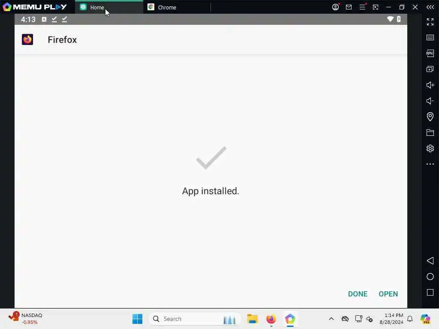Enter fullscreen mode from sidebar
This screenshot has width=439, height=329.
point(430,21)
